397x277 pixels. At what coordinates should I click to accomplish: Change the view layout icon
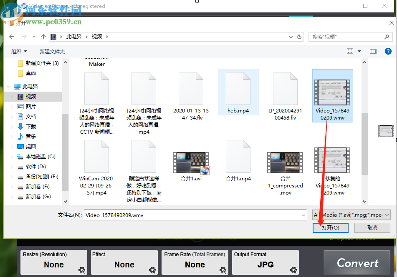350,51
